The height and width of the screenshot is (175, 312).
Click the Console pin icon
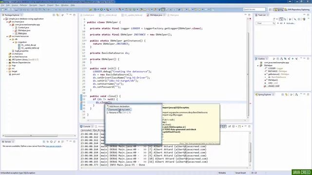tap(230, 126)
